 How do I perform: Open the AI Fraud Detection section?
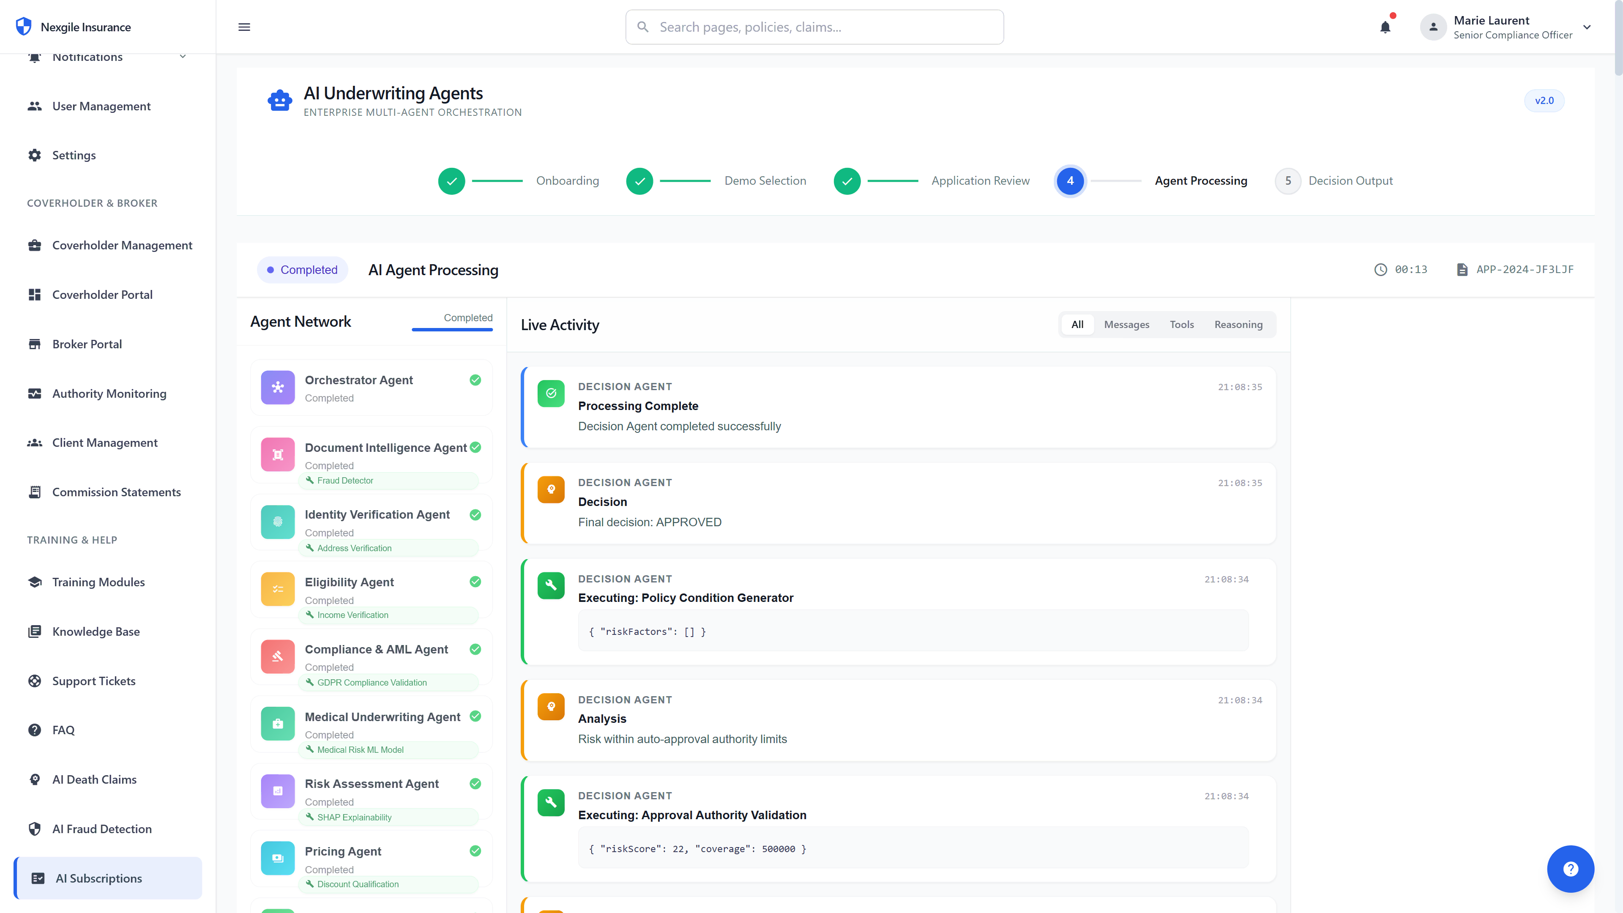click(x=101, y=828)
